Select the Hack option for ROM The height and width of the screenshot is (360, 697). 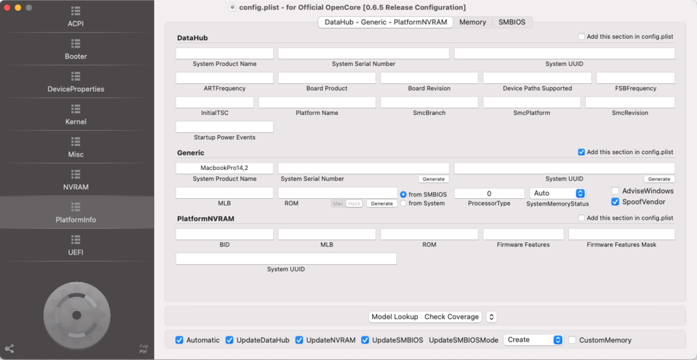coord(354,203)
